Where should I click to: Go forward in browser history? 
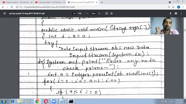(x=7, y=7)
